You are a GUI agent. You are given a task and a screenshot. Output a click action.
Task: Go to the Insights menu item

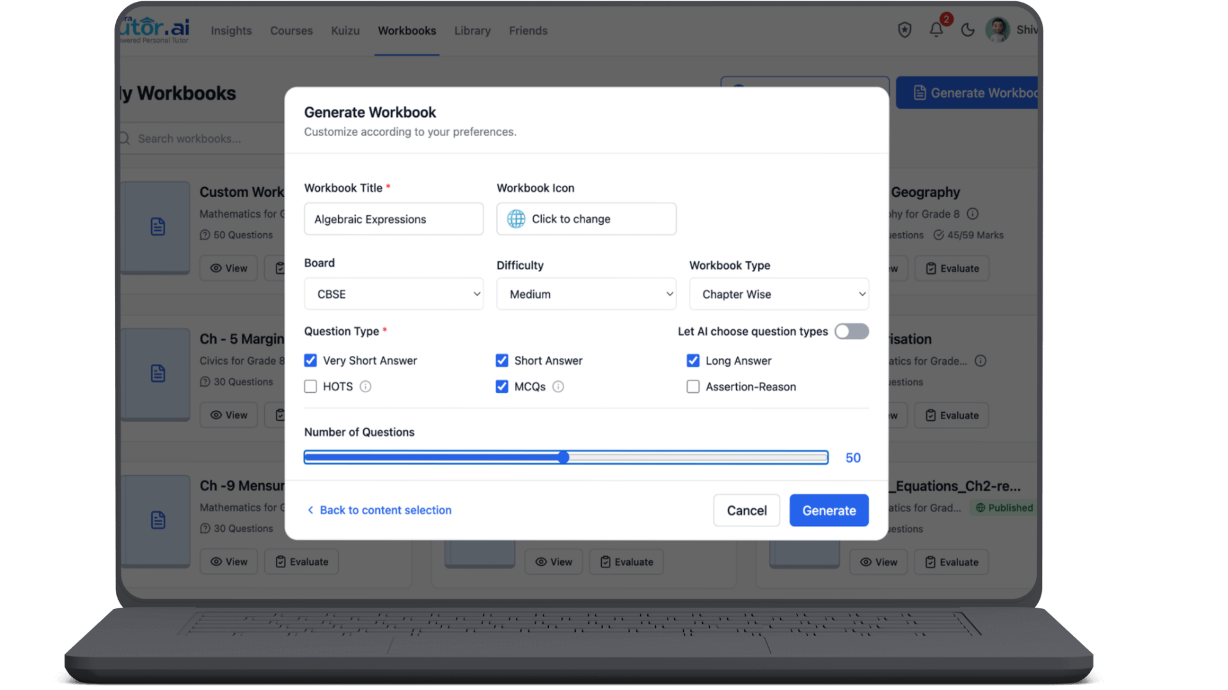(231, 30)
